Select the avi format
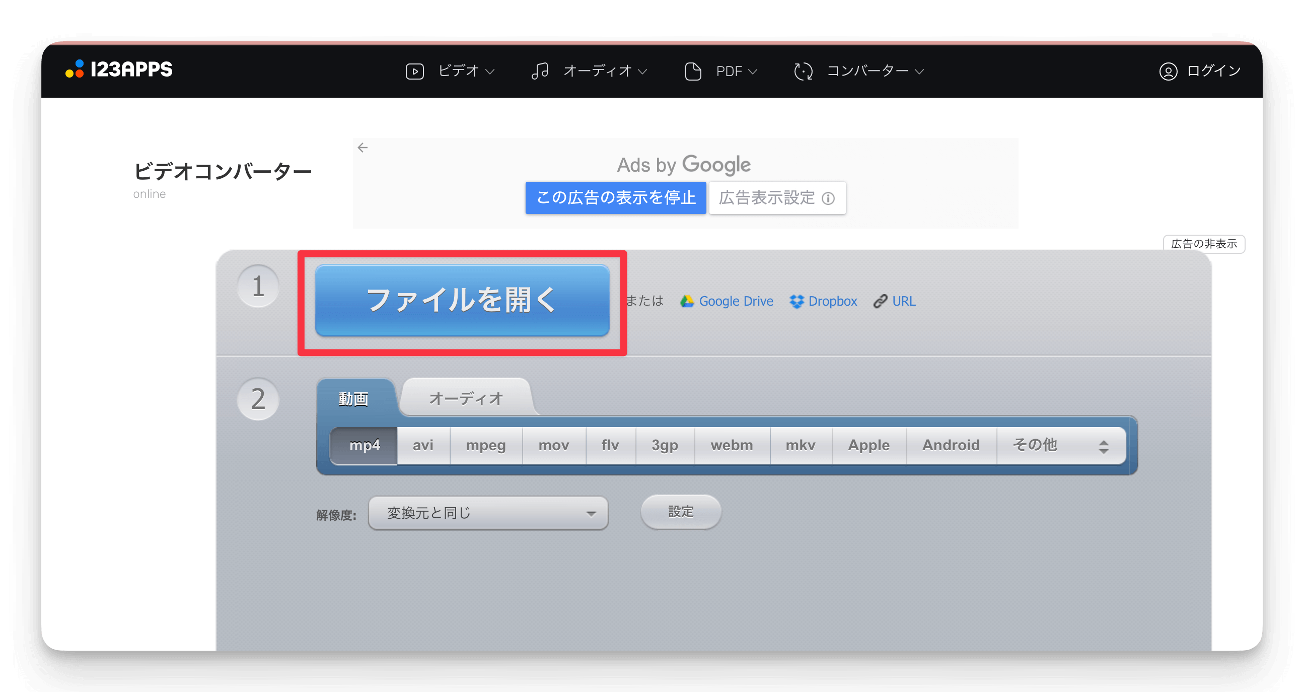 pyautogui.click(x=423, y=446)
